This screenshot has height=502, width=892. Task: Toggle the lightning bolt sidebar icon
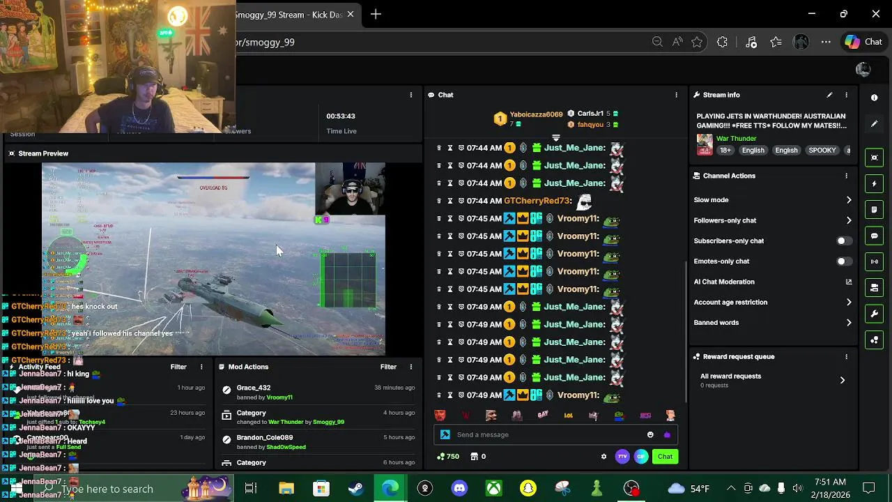coord(875,184)
